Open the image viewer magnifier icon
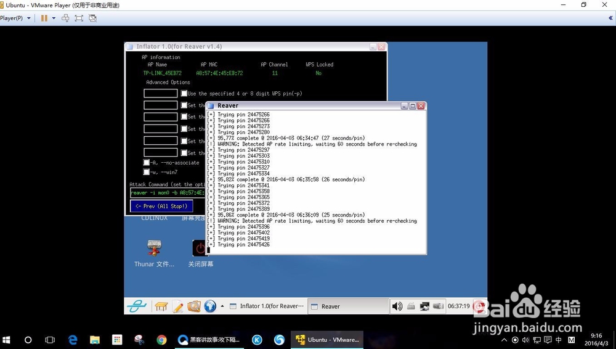616x349 pixels. click(194, 306)
